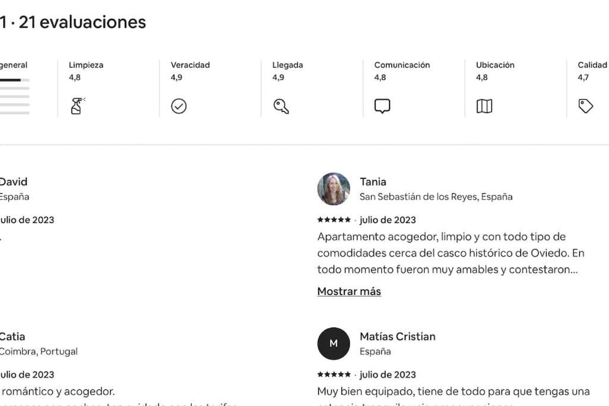Click the five-star rating on Tania's review
Viewport: 609px width, 406px height.
pos(334,220)
